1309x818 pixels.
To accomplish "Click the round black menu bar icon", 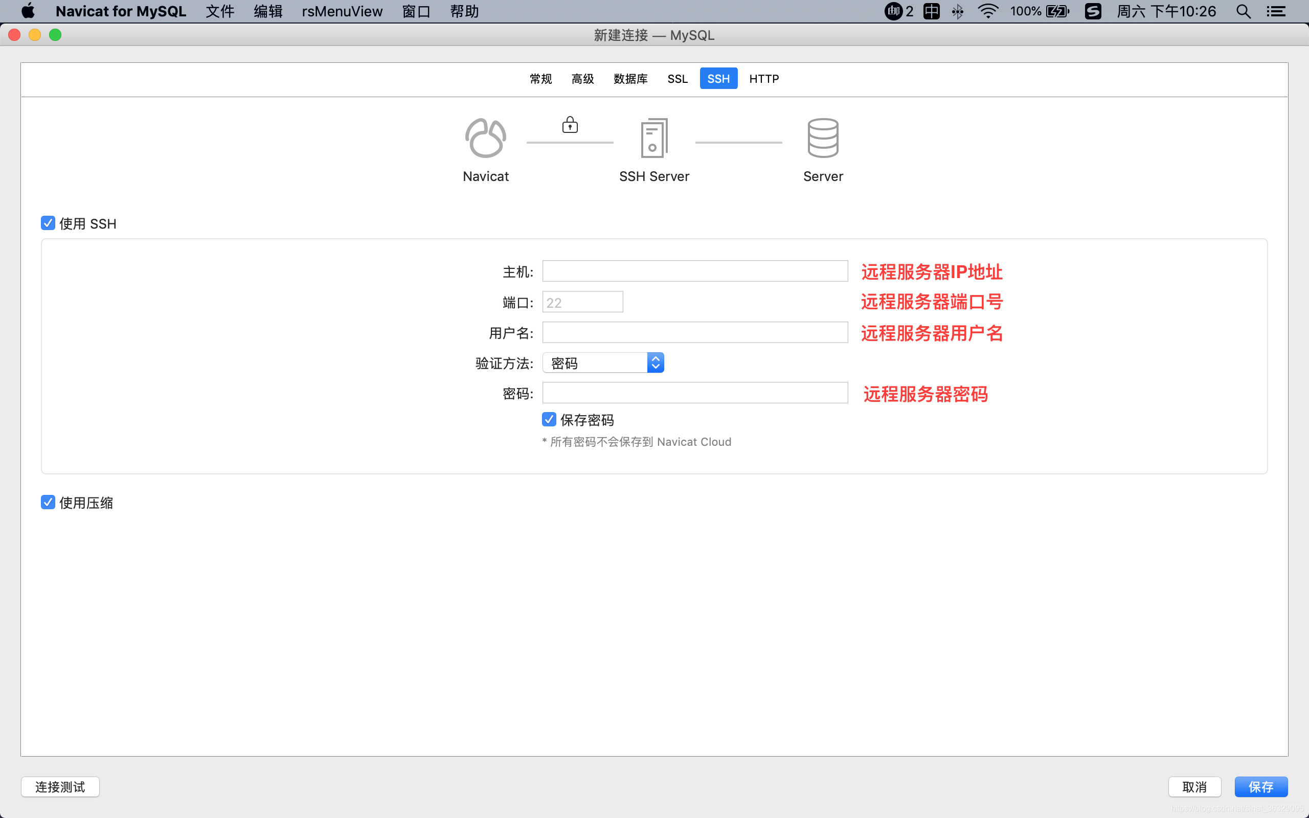I will (x=893, y=11).
